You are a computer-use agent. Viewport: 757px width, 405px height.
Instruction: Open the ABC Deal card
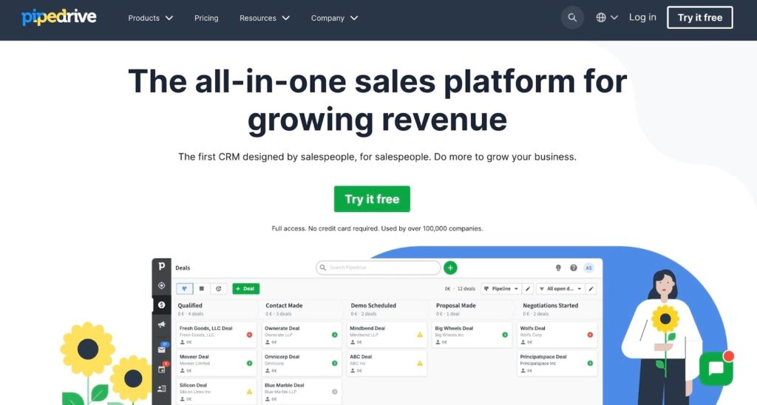pyautogui.click(x=387, y=363)
